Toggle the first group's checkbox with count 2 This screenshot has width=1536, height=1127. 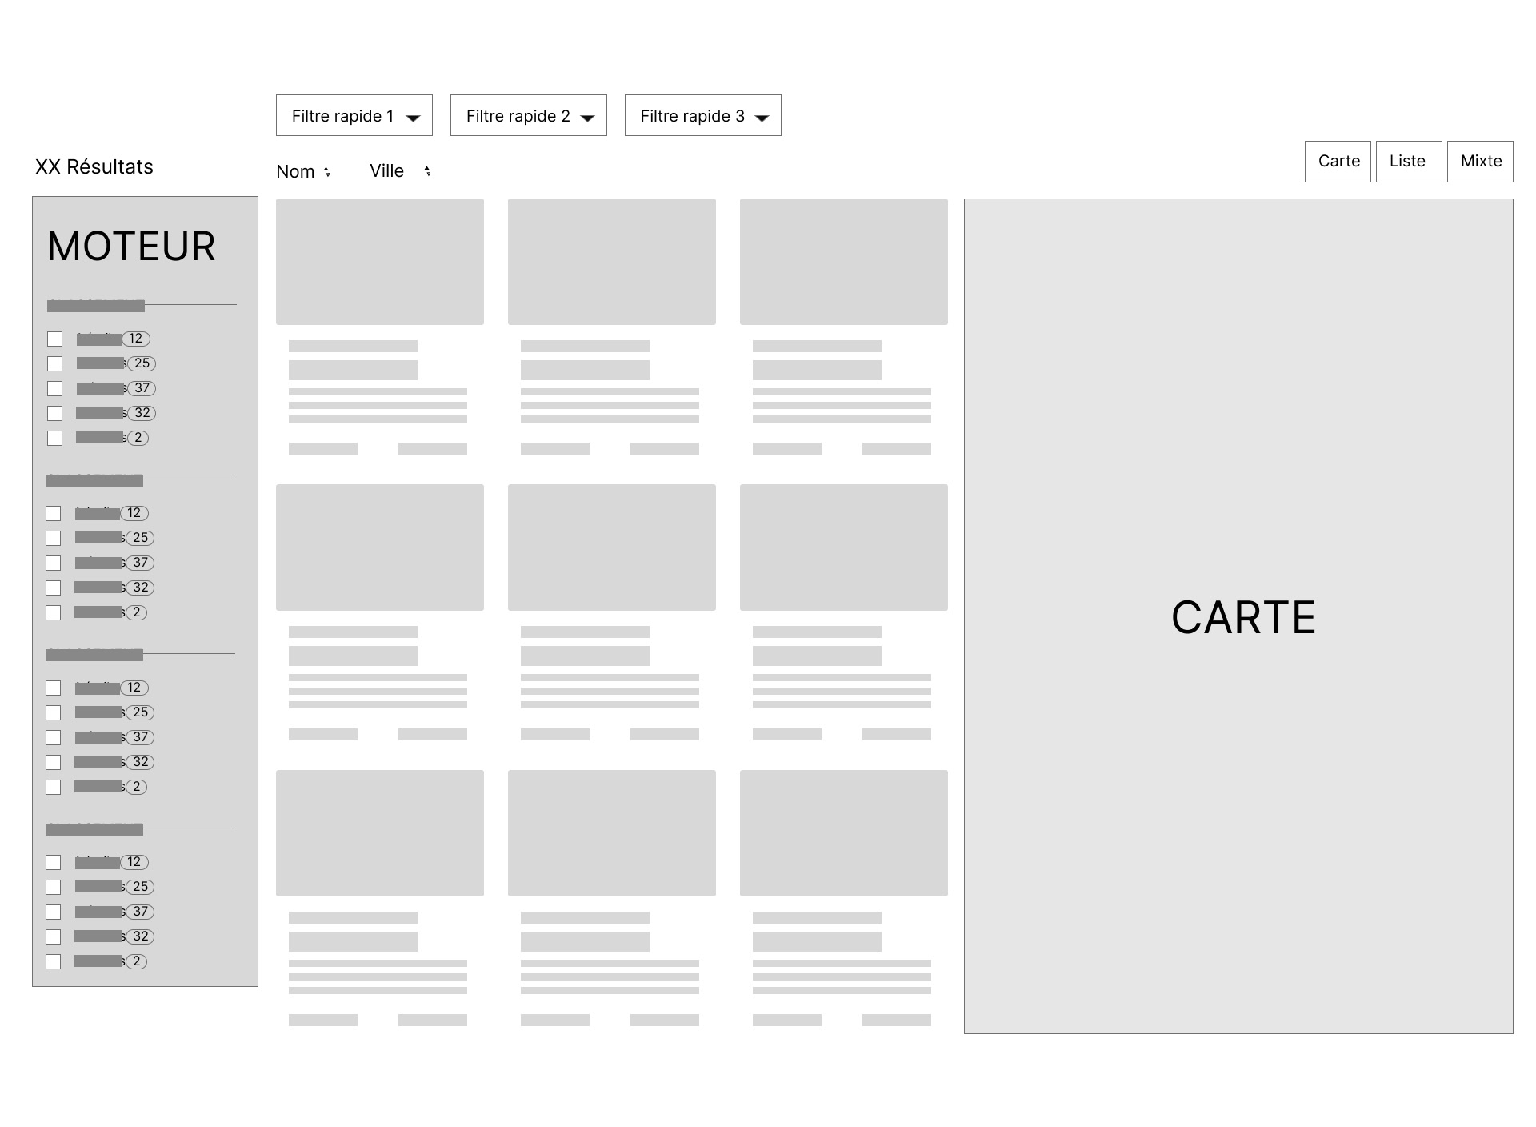pyautogui.click(x=54, y=438)
